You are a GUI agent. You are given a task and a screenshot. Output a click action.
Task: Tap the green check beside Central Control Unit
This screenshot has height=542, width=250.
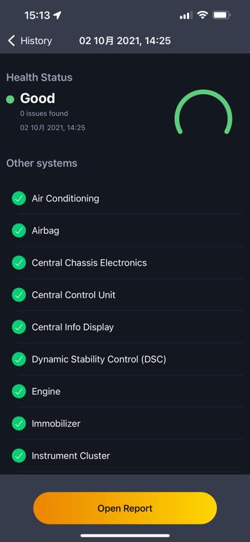click(19, 295)
